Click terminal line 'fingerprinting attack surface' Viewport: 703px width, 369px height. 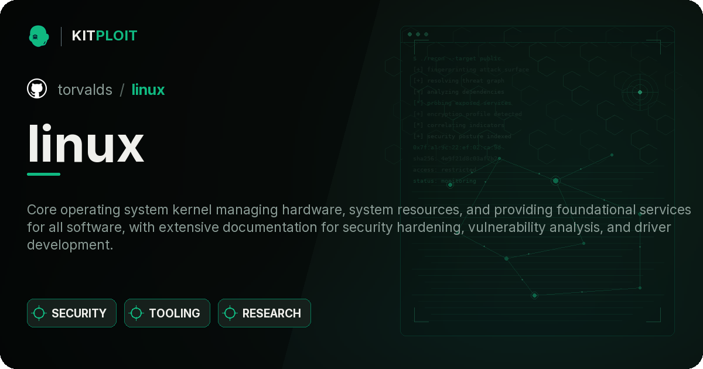point(470,70)
